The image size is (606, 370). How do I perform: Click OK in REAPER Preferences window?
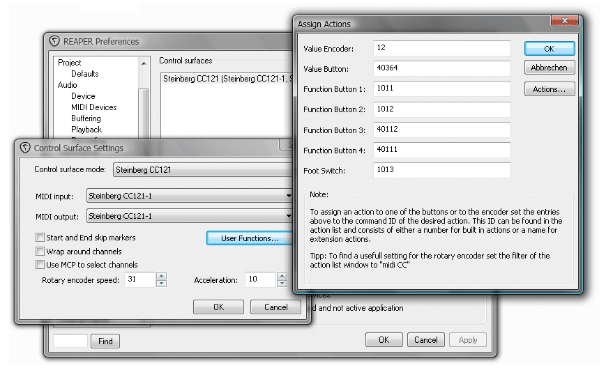[x=384, y=340]
